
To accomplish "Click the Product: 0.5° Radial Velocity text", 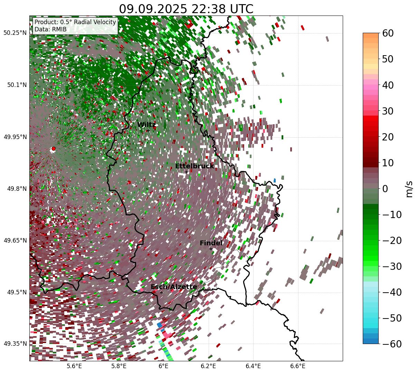I will point(75,22).
